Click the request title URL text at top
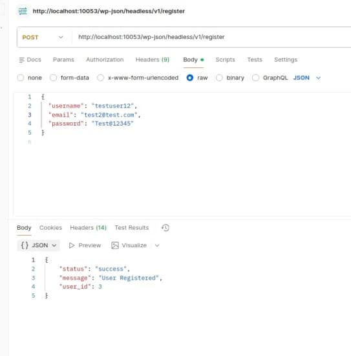 (x=109, y=11)
